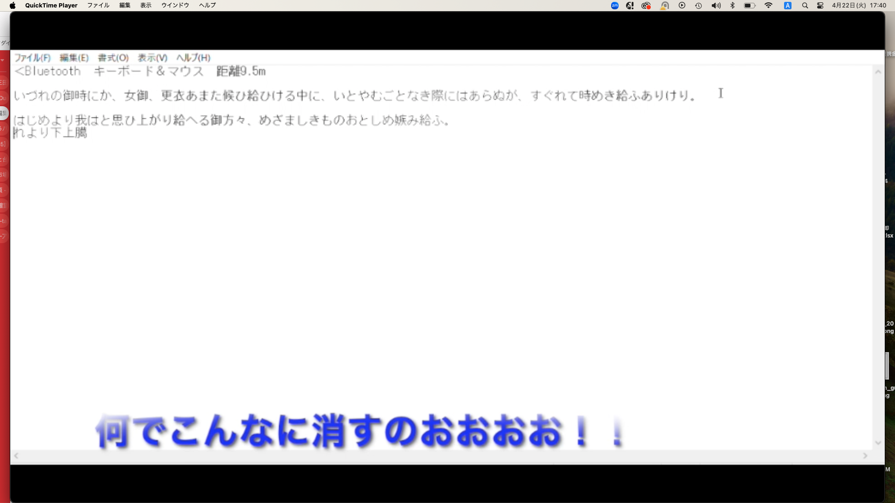
Task: Open the QuickTime Player app menu
Action: pos(51,6)
